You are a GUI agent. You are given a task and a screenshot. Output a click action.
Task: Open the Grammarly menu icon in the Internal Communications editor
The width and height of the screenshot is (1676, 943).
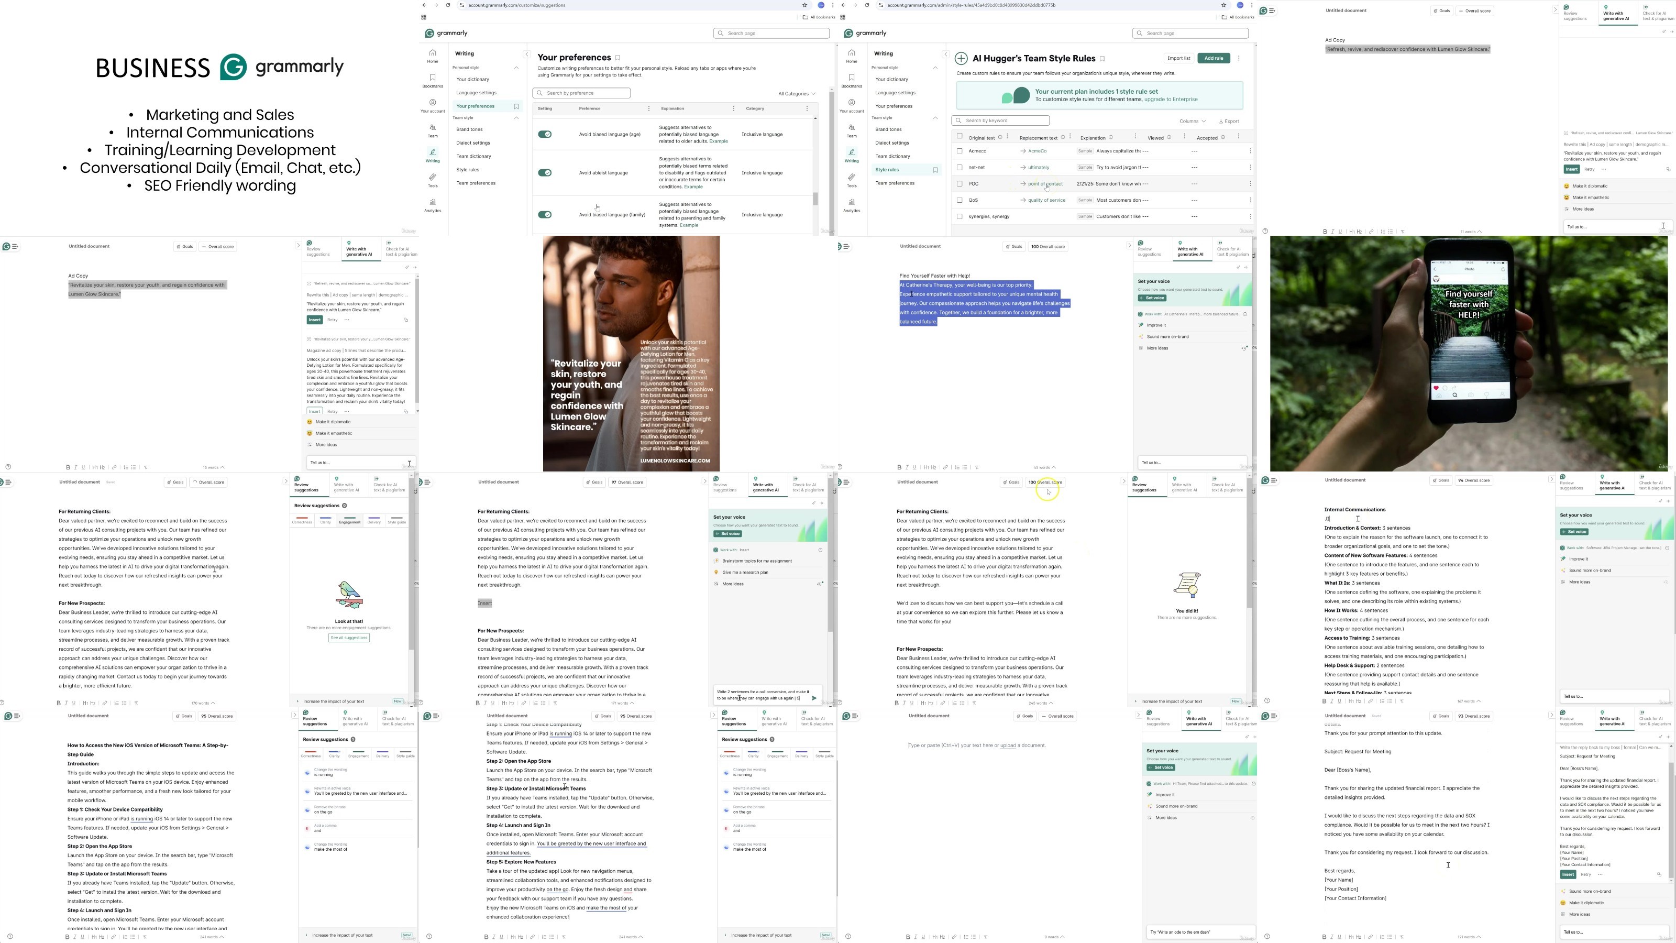click(x=1269, y=480)
